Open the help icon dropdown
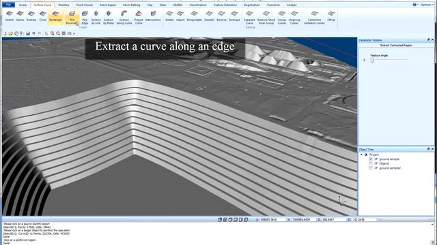The width and height of the screenshot is (437, 245). pyautogui.click(x=415, y=5)
